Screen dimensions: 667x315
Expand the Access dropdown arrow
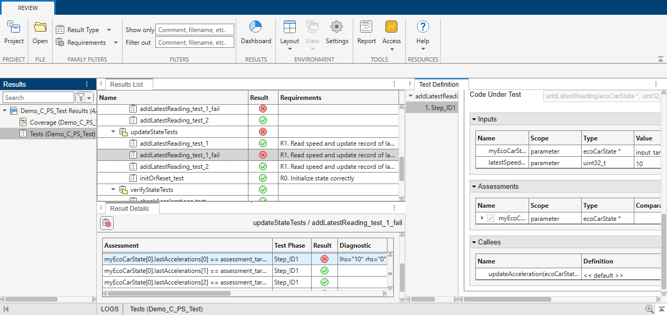(392, 50)
